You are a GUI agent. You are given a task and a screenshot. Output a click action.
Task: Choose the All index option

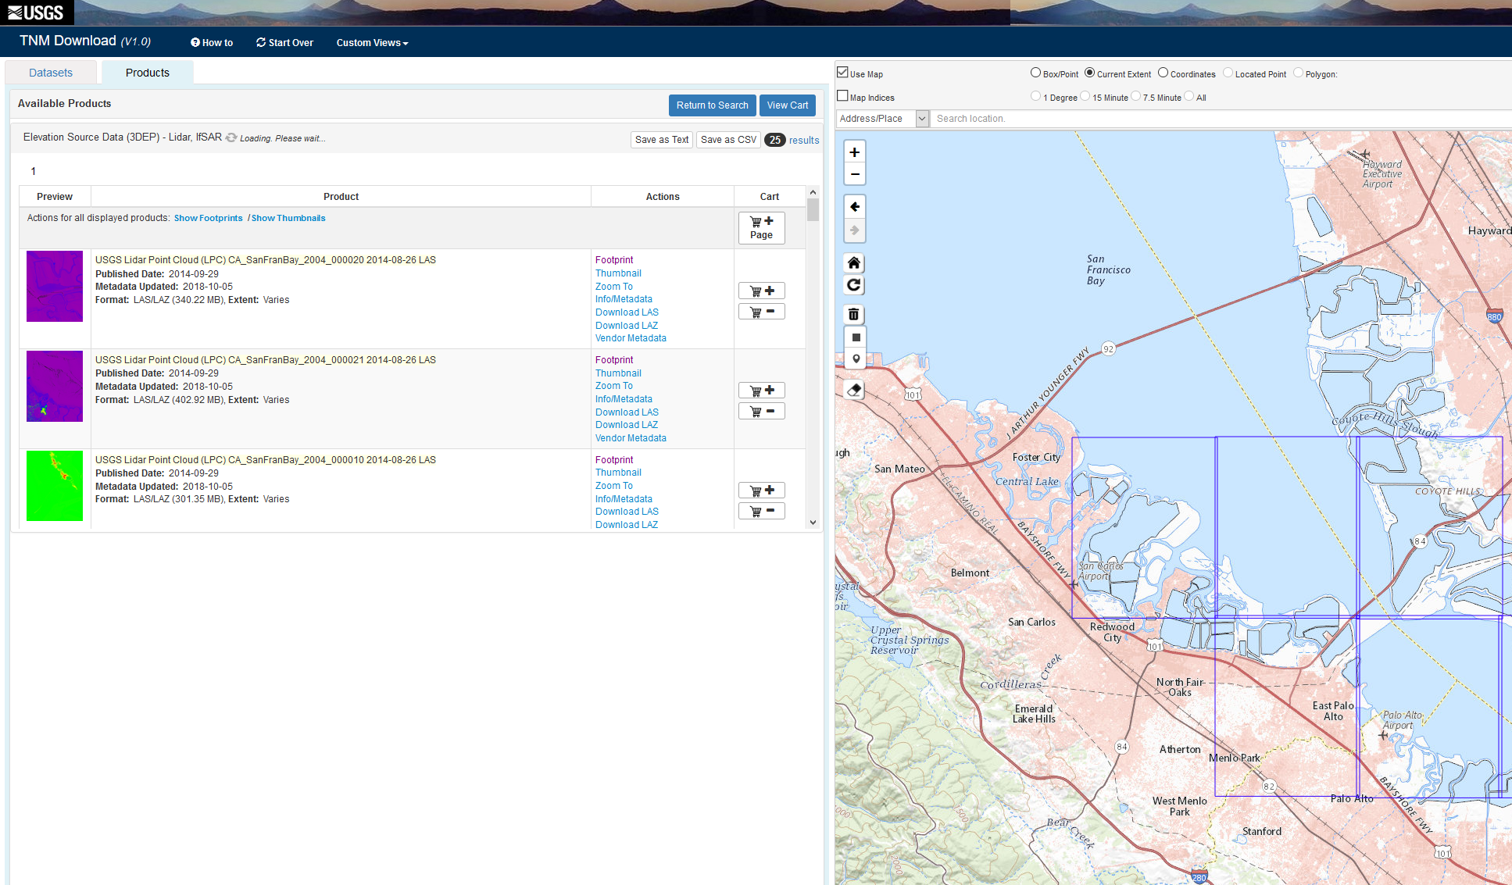tap(1189, 96)
